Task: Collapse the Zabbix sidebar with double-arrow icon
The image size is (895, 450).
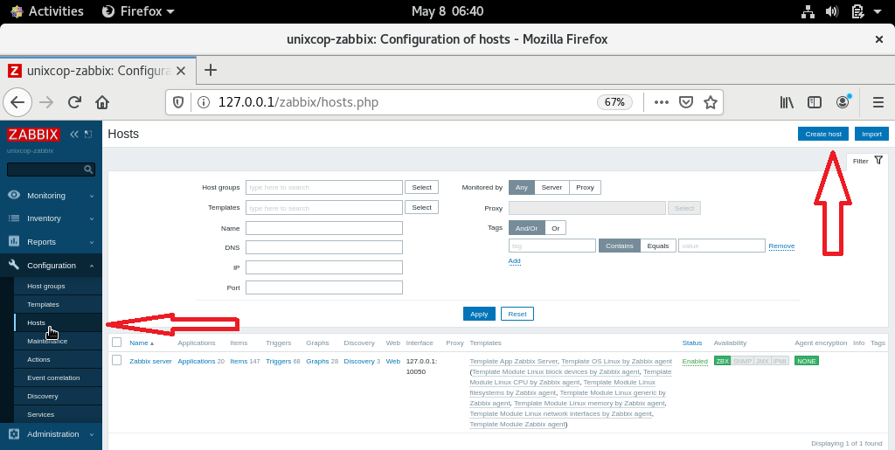Action: [74, 134]
